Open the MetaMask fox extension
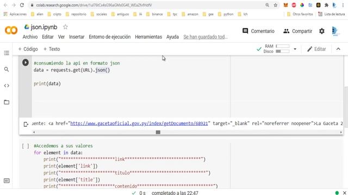Screen dimensions: 348x195 tap(285, 5)
